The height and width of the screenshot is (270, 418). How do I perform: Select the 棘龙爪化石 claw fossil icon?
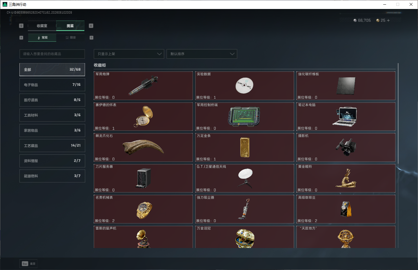pos(143,147)
